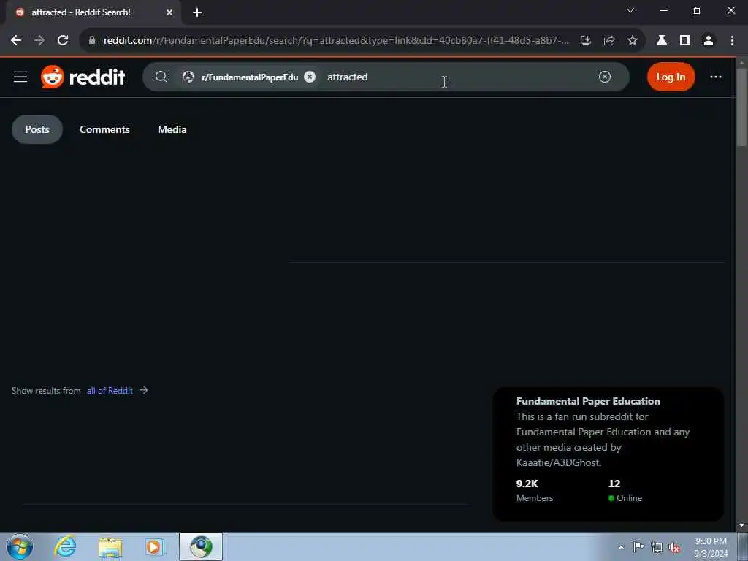This screenshot has width=748, height=561.
Task: Reload the page with the refresh icon
Action: pyautogui.click(x=63, y=41)
